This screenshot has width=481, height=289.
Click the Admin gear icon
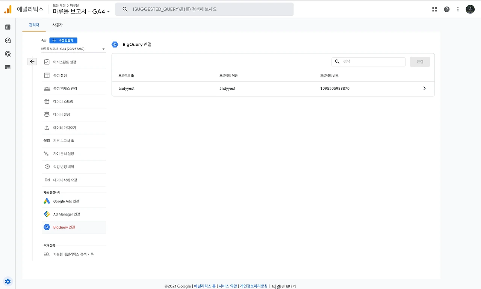(x=8, y=281)
